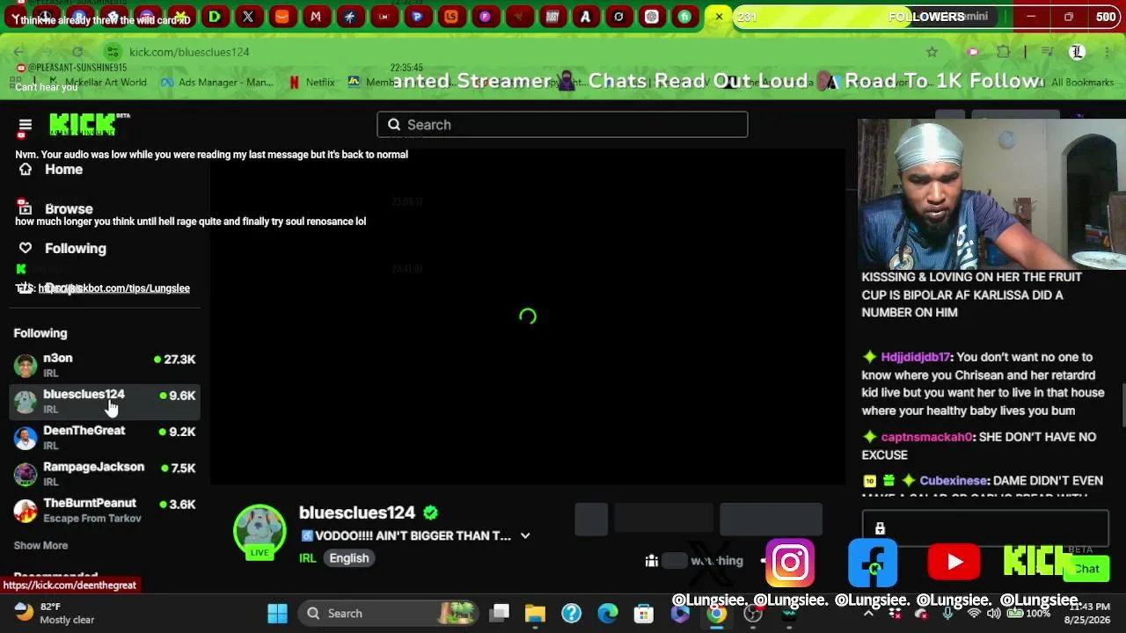This screenshot has width=1126, height=633.
Task: Open File Explorer from the taskbar
Action: click(x=535, y=614)
